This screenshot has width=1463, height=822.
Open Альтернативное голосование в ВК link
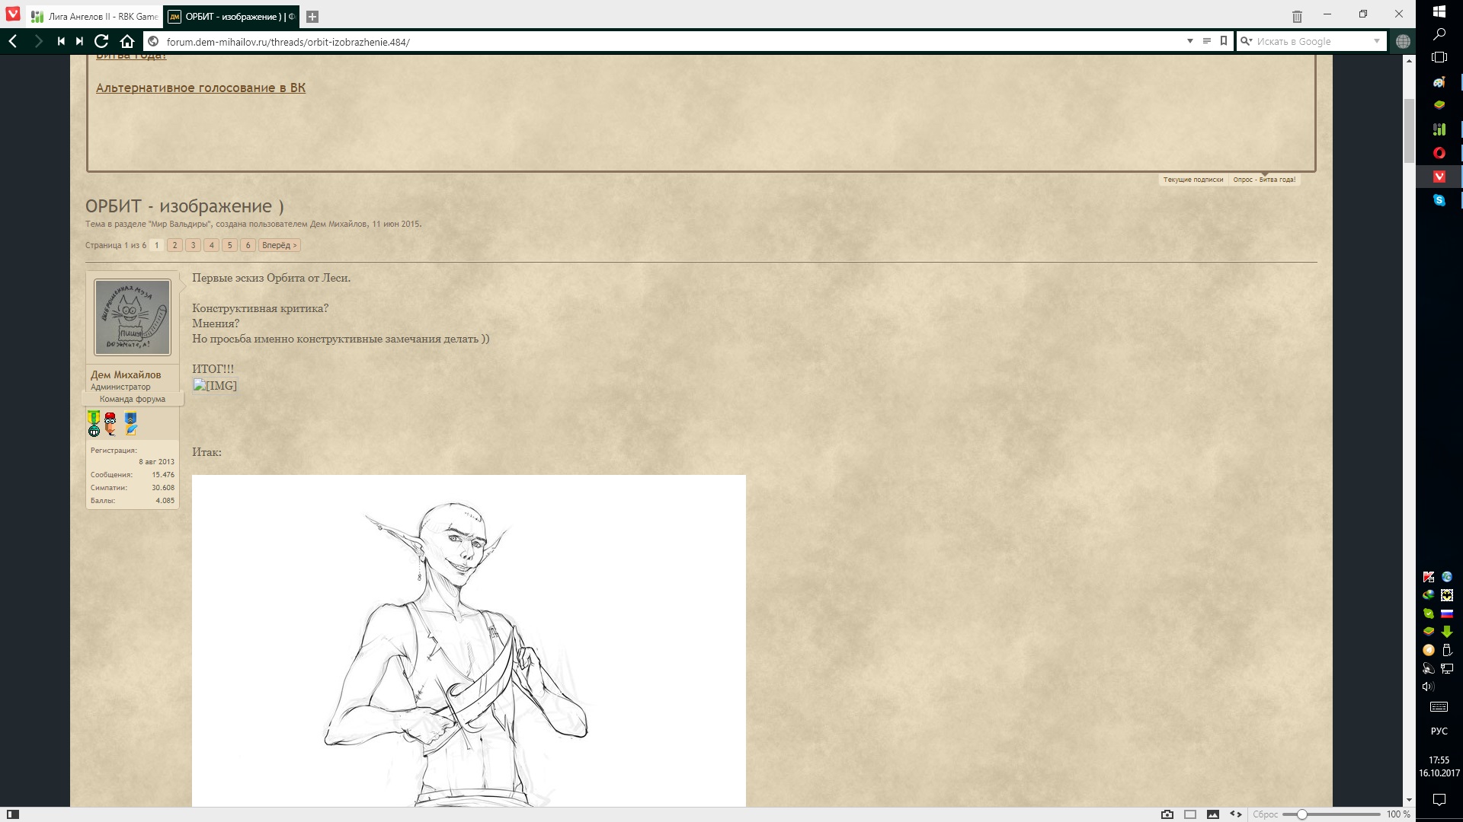200,88
